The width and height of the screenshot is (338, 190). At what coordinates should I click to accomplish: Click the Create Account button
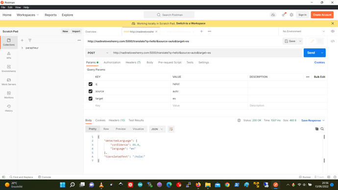pyautogui.click(x=322, y=15)
